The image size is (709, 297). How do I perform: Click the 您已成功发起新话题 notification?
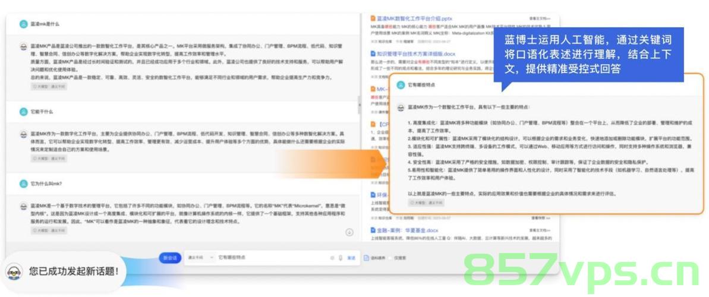(64, 271)
